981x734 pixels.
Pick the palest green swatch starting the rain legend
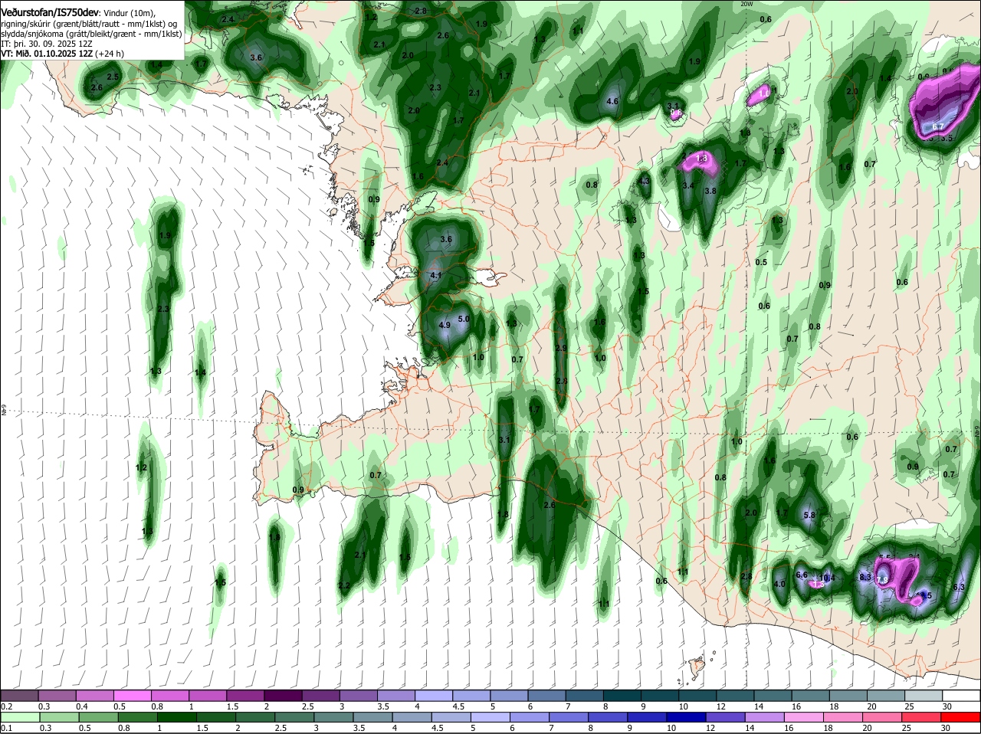point(20,717)
